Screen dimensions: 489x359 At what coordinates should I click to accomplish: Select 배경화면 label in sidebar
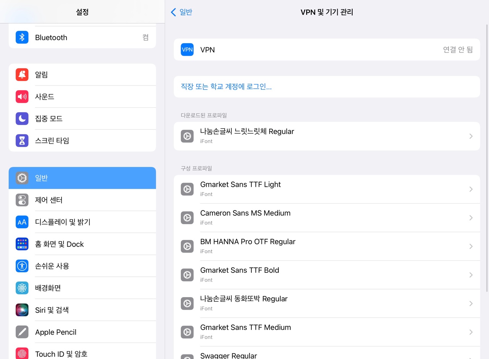(x=48, y=288)
